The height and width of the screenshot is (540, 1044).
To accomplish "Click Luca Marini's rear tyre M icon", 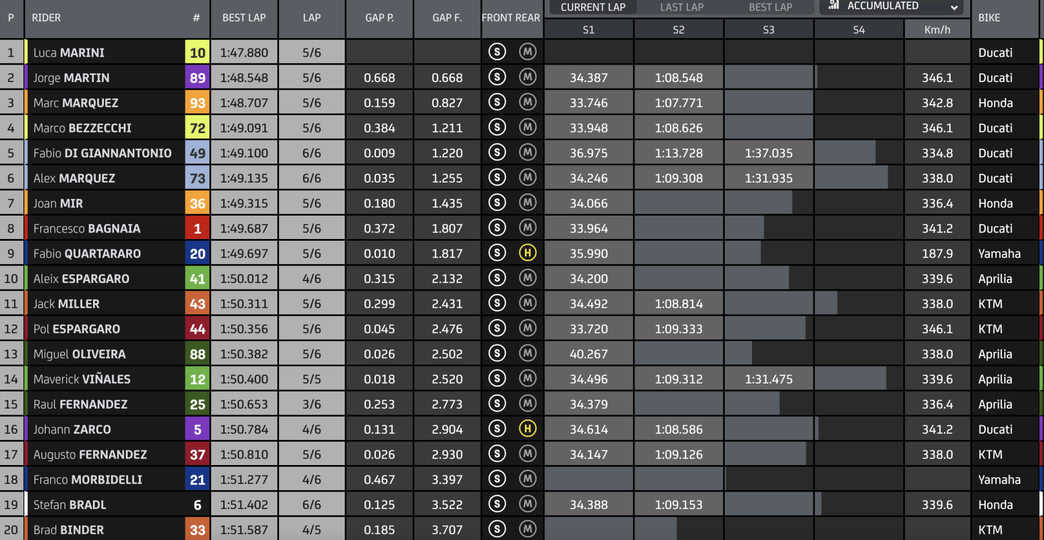I will coord(527,52).
